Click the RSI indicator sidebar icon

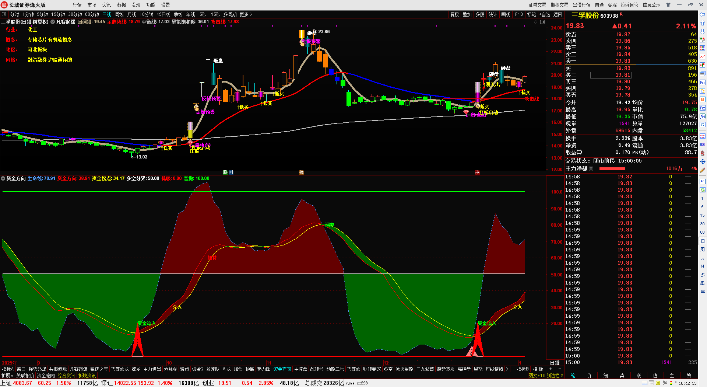(x=703, y=144)
